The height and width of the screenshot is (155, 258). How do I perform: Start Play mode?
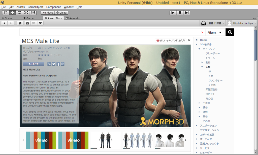(173, 13)
